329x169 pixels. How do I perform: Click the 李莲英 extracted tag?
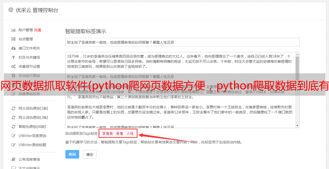pyautogui.click(x=107, y=133)
